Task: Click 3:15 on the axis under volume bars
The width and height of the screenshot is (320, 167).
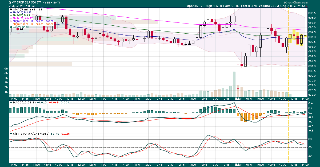Action: tap(205, 99)
